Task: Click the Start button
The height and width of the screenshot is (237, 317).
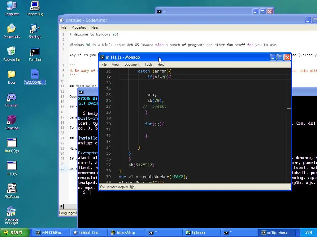Action: click(x=15, y=232)
